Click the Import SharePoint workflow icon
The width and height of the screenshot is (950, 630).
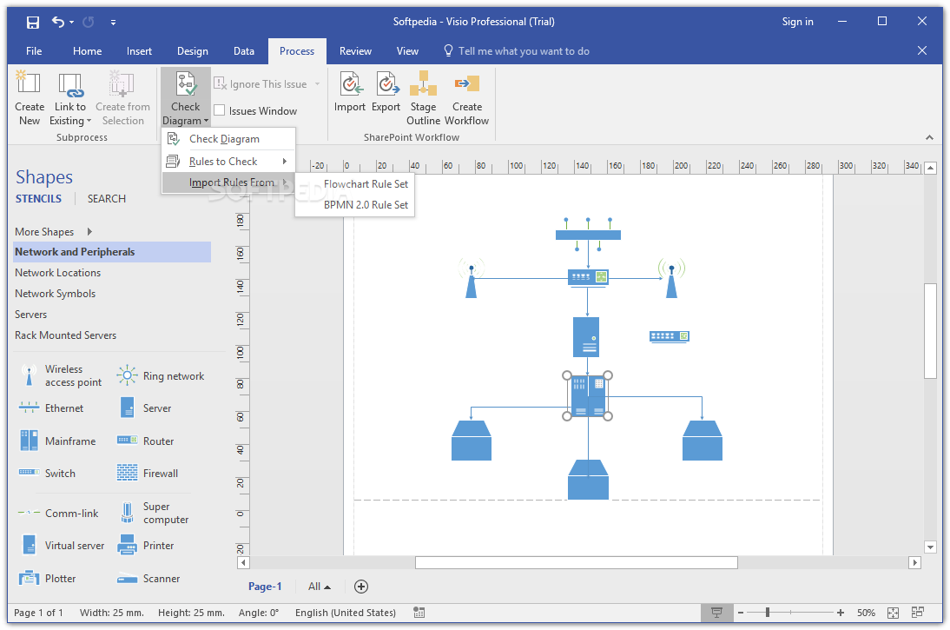tap(350, 83)
